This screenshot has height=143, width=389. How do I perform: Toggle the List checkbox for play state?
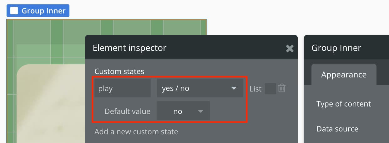point(270,89)
